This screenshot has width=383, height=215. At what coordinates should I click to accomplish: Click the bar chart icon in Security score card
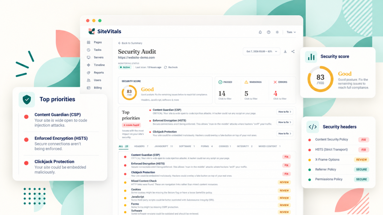(311, 57)
